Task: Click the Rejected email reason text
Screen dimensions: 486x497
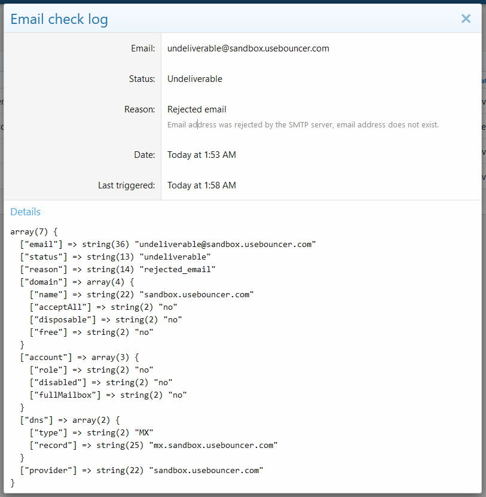Action: tap(197, 109)
